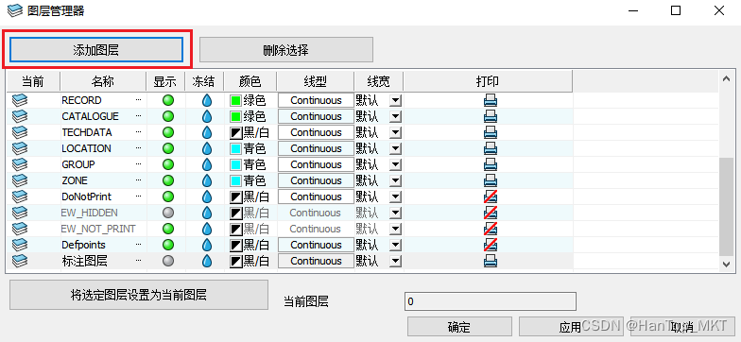Click the layer stack icon for DoNotPrint row

[x=20, y=197]
